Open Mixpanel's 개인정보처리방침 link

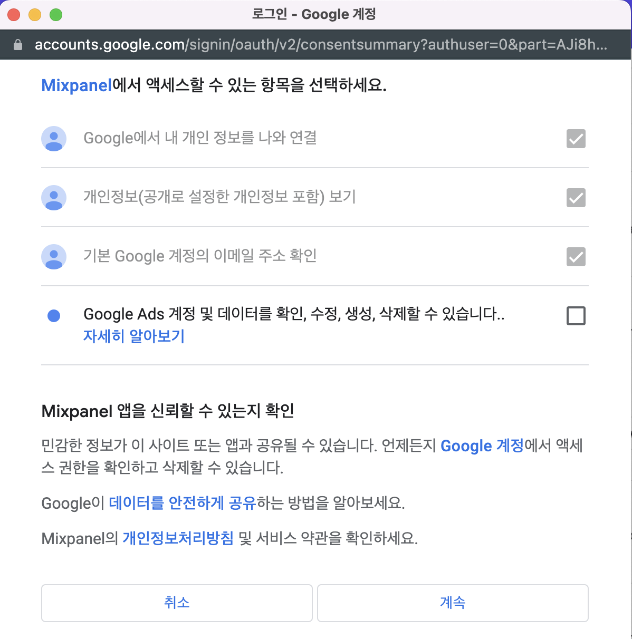[178, 538]
